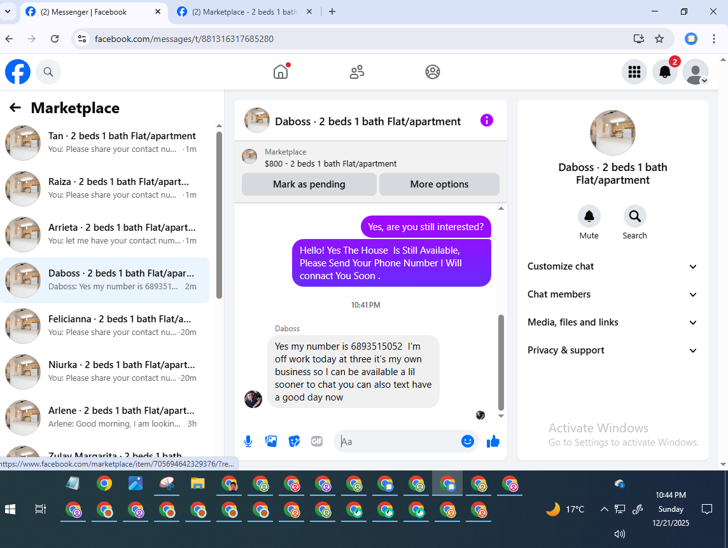Viewport: 728px width, 548px height.
Task: Search within the conversation using Search icon
Action: pyautogui.click(x=634, y=216)
